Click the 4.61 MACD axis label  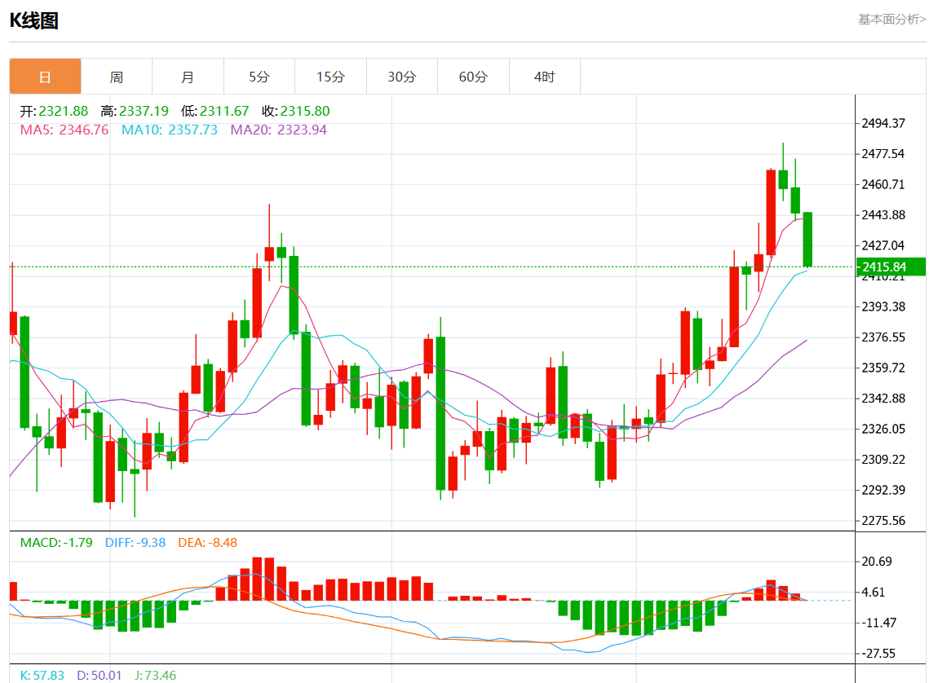point(873,593)
